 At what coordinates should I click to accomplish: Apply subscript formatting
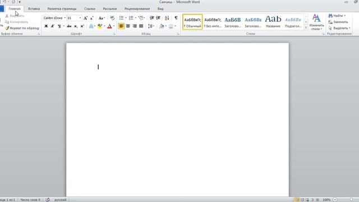click(76, 26)
